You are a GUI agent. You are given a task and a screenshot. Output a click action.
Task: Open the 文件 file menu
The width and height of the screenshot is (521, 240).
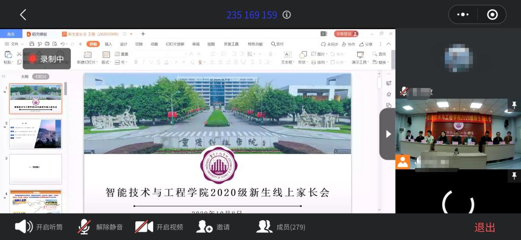[14, 44]
